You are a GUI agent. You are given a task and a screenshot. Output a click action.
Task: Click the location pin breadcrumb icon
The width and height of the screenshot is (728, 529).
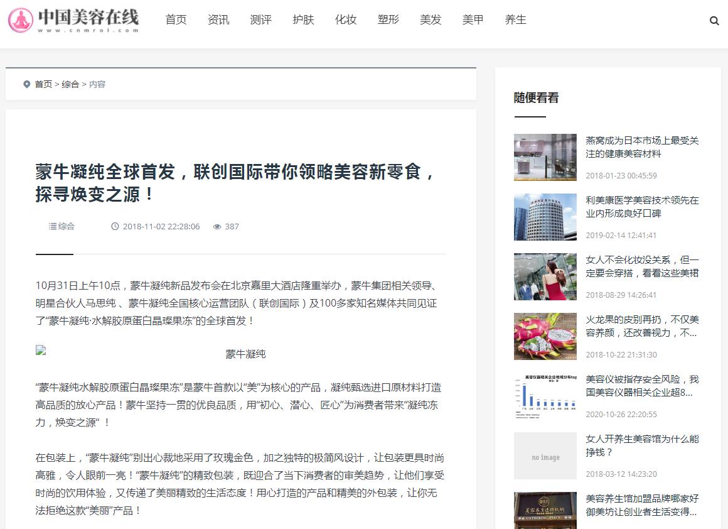(x=26, y=84)
